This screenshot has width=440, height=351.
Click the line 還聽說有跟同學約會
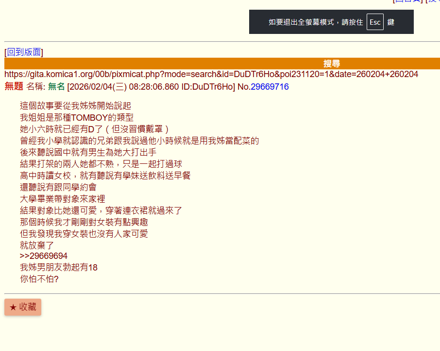point(58,187)
